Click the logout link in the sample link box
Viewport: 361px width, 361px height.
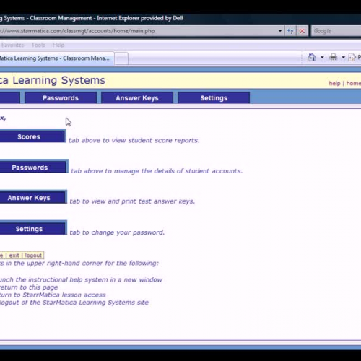(x=33, y=256)
